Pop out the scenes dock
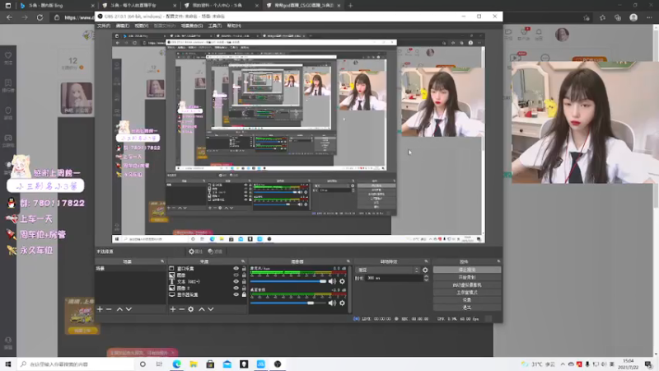This screenshot has height=371, width=659. click(162, 261)
